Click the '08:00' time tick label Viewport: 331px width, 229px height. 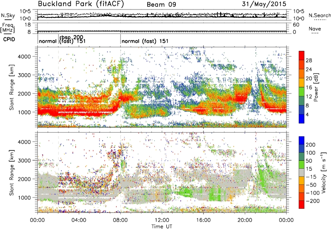point(120,220)
